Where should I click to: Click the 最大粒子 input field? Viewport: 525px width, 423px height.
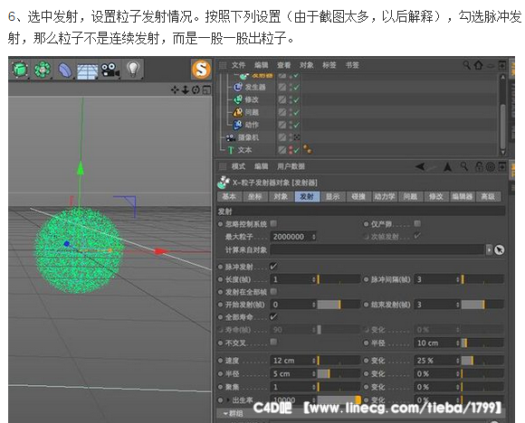[x=293, y=237]
